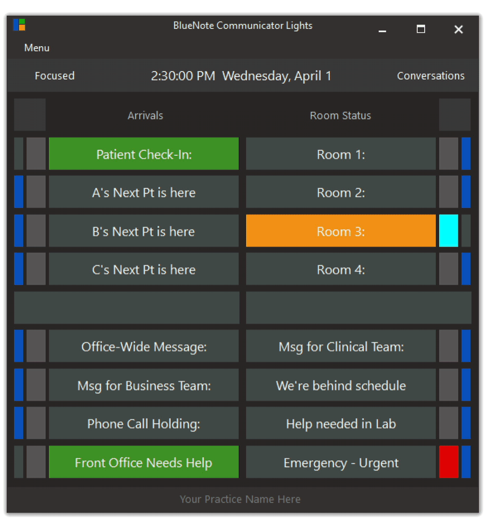Close the BlueNote Communicator Lights window
This screenshot has height=526, width=485.
pos(459,30)
